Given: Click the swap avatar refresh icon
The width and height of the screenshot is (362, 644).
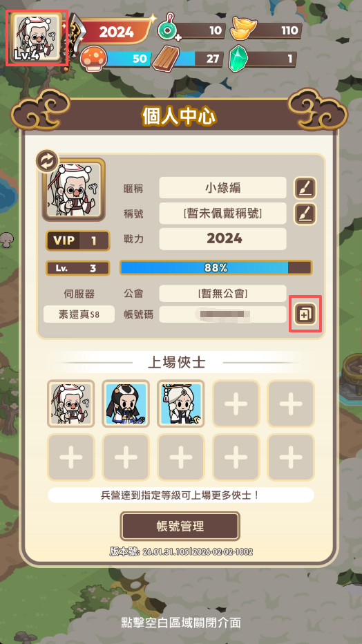Looking at the screenshot, I should point(48,162).
